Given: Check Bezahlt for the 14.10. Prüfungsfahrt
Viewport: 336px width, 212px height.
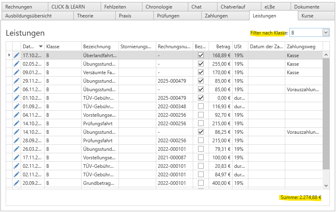Looking at the screenshot, I should coord(201,123).
